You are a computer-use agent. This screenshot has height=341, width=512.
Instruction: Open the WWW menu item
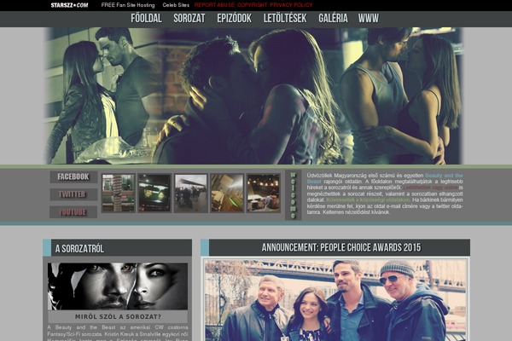(x=369, y=18)
